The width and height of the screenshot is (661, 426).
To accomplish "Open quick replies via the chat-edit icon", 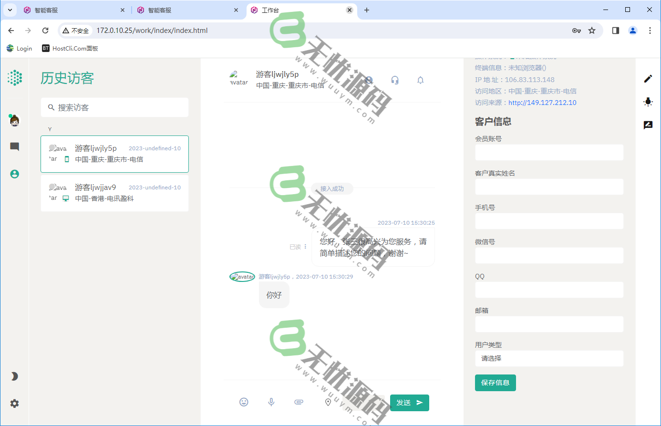I will coord(648,125).
